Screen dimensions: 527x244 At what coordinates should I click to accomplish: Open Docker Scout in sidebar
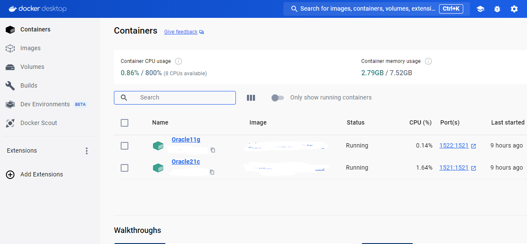click(50, 123)
